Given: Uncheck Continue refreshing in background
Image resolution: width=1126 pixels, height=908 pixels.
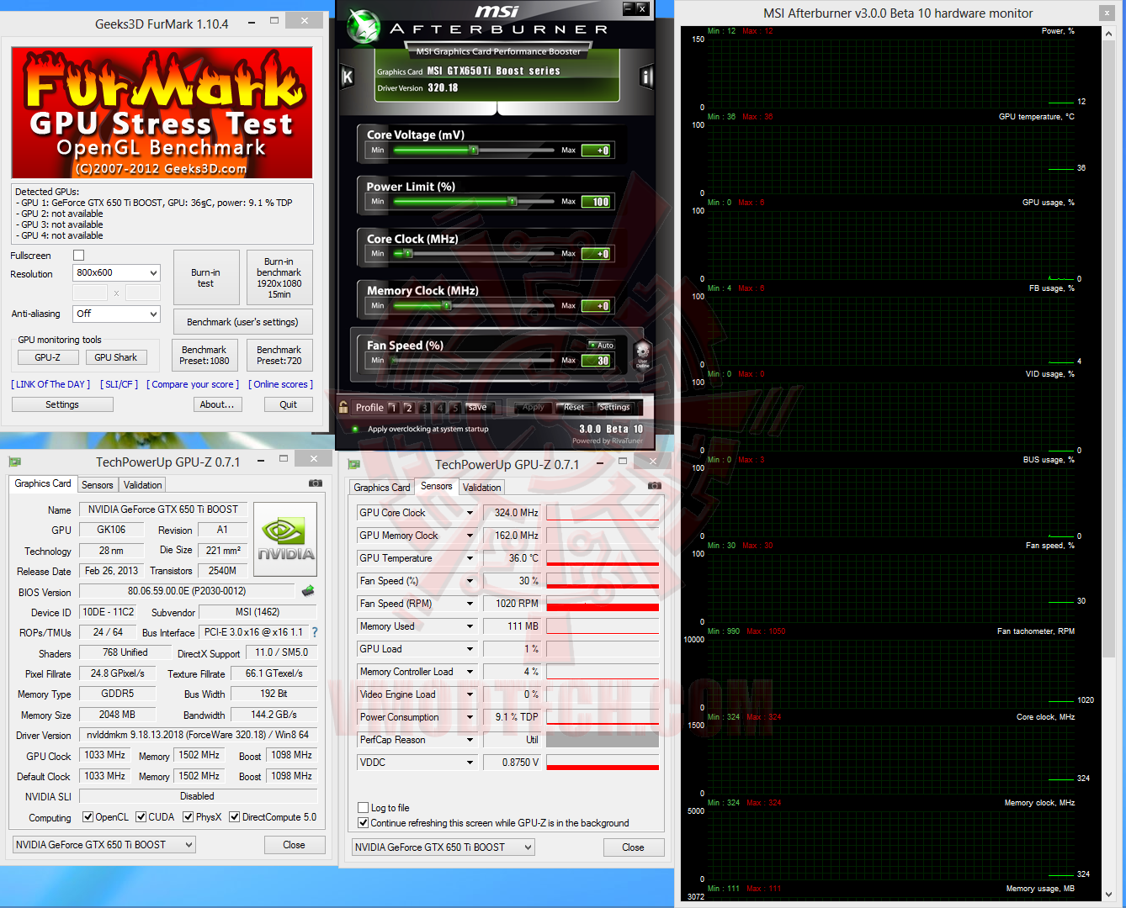Looking at the screenshot, I should click(x=364, y=823).
